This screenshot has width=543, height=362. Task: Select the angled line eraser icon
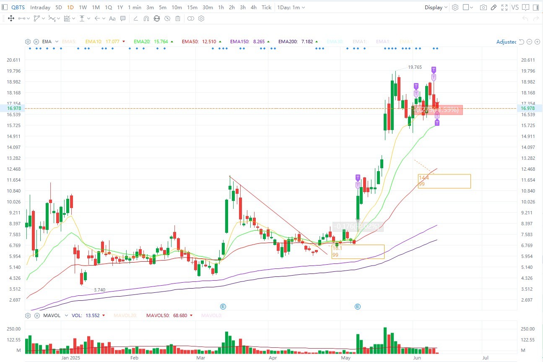135,18
